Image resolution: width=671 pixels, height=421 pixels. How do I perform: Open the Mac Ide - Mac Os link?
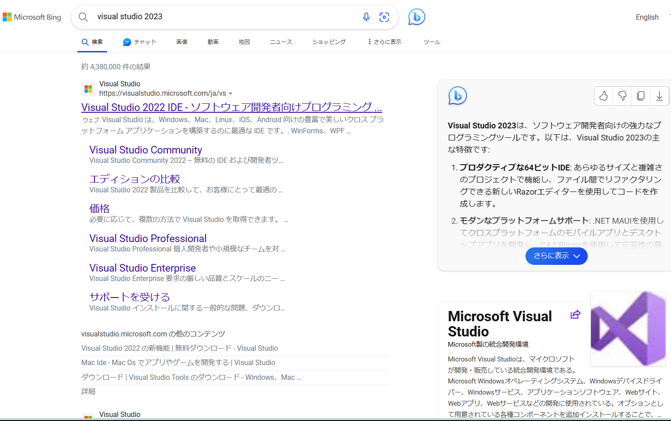tap(178, 362)
